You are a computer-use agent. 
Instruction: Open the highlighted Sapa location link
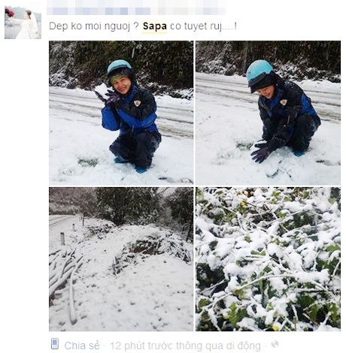point(155,26)
